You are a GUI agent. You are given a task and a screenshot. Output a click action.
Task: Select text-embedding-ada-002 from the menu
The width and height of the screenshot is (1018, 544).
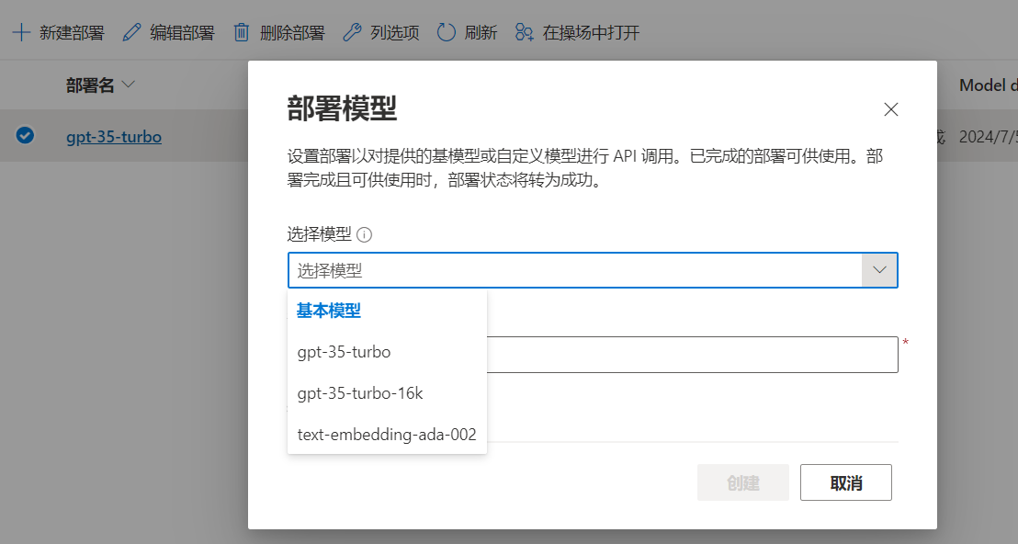point(387,434)
